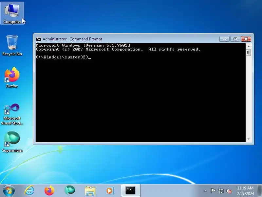
Task: Click the Command Prompt scroll down arrow
Action: (249, 139)
